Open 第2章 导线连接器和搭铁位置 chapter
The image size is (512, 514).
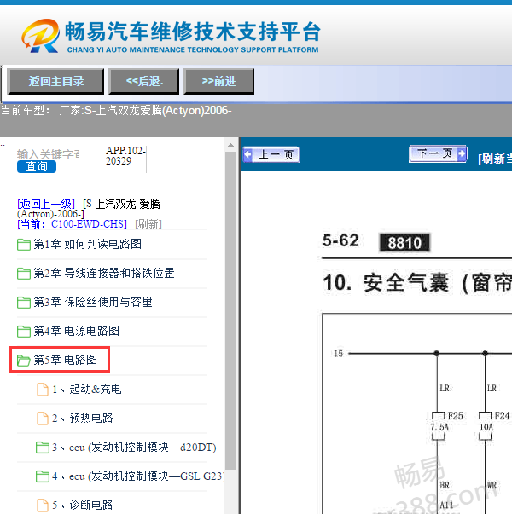coord(104,273)
